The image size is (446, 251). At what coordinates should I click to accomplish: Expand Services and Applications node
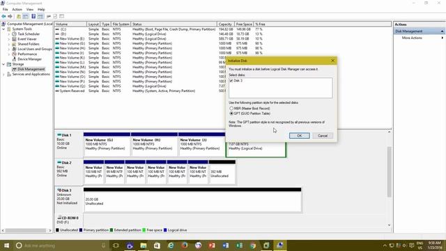3,75
